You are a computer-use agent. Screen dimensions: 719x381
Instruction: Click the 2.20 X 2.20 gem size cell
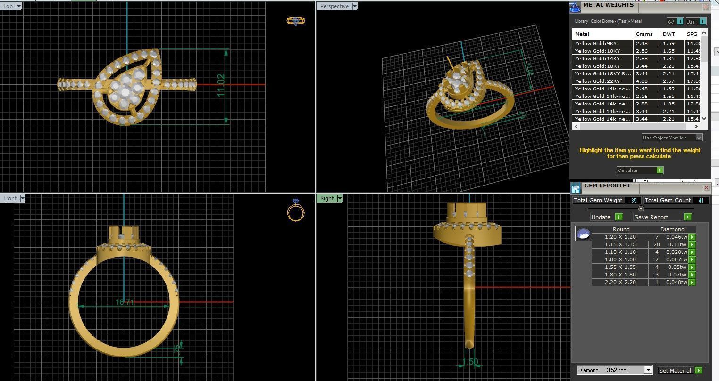620,283
